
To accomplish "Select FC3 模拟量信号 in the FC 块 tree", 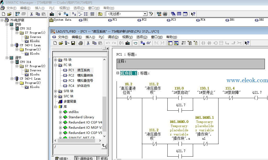I will click(78, 80).
